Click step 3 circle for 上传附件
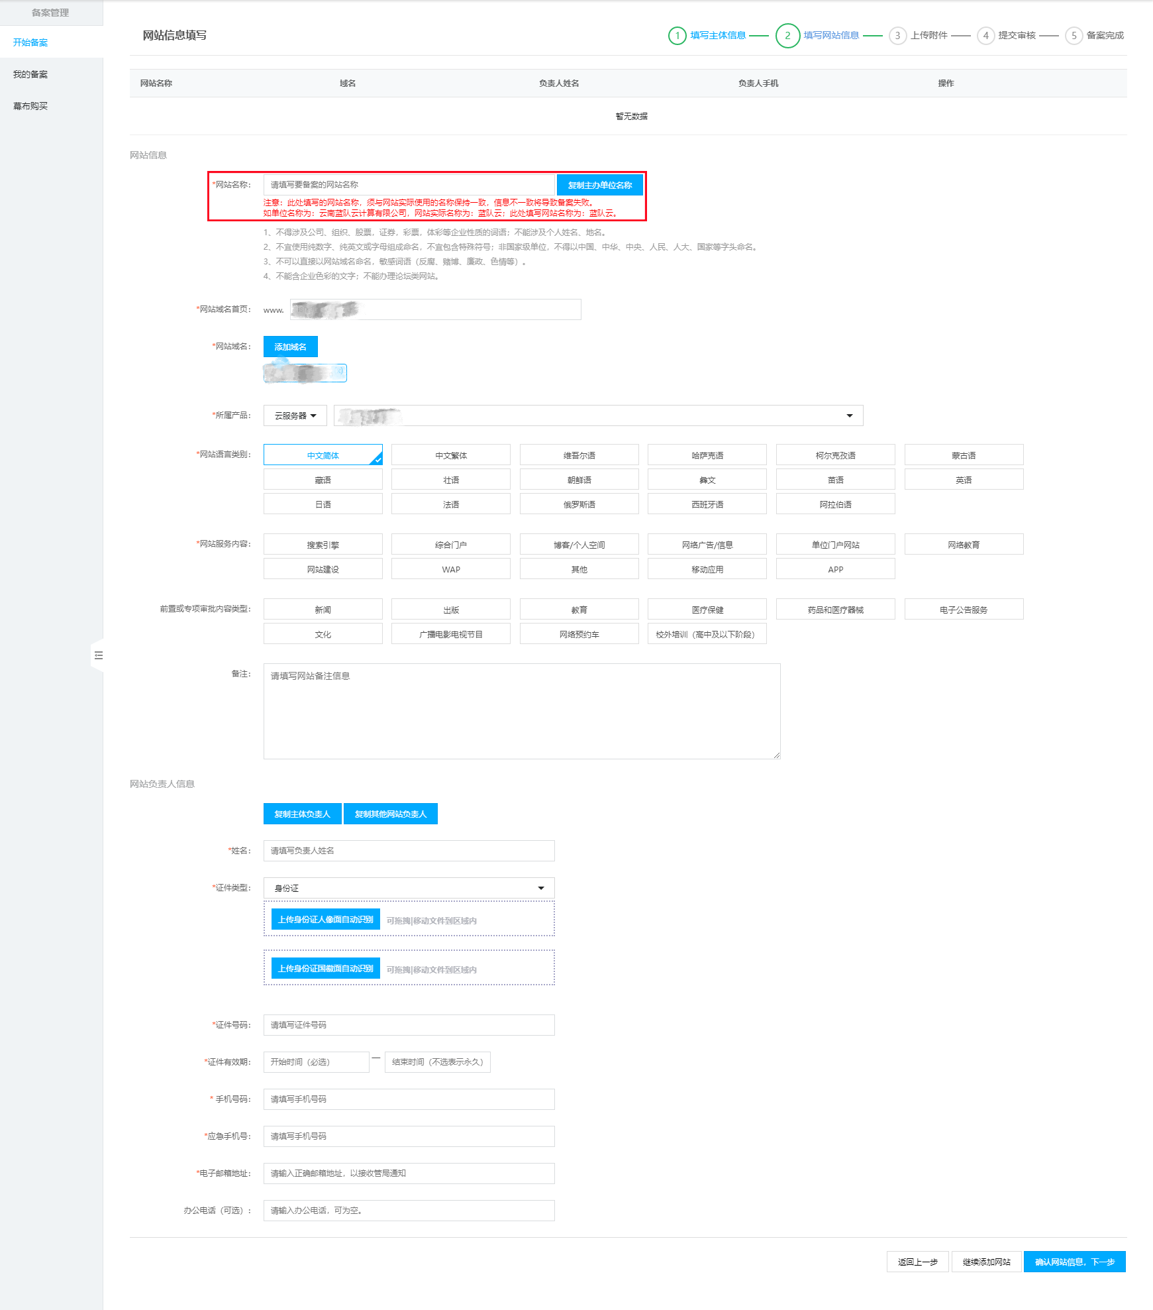Image resolution: width=1153 pixels, height=1310 pixels. click(x=897, y=36)
